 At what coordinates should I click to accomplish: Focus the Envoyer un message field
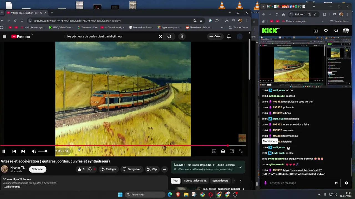point(301,183)
